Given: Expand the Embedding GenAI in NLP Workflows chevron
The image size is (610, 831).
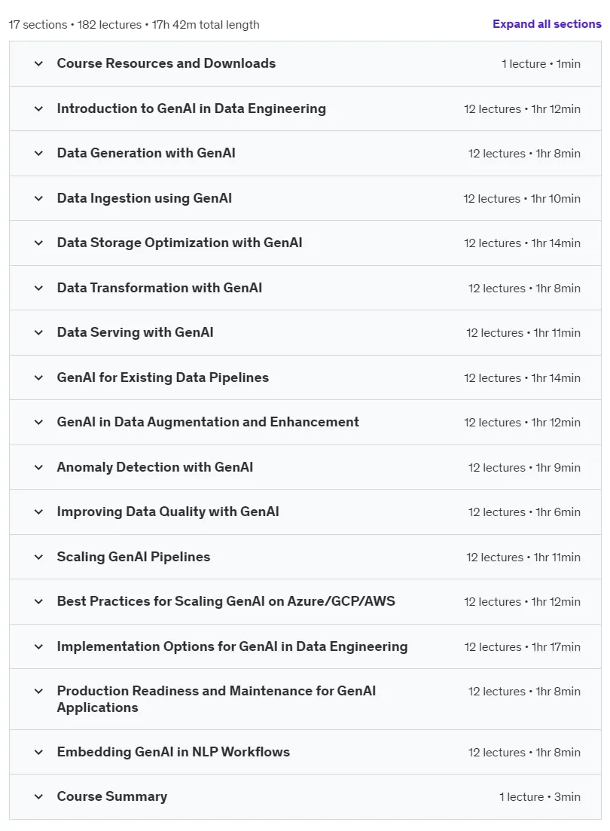Looking at the screenshot, I should pos(38,751).
